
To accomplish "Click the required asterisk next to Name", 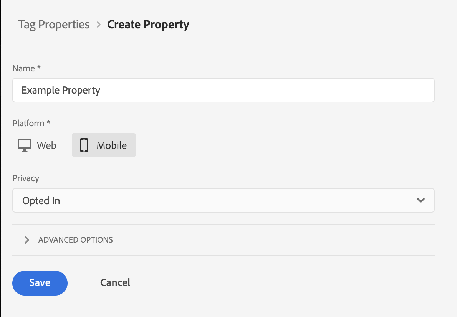I will point(38,68).
